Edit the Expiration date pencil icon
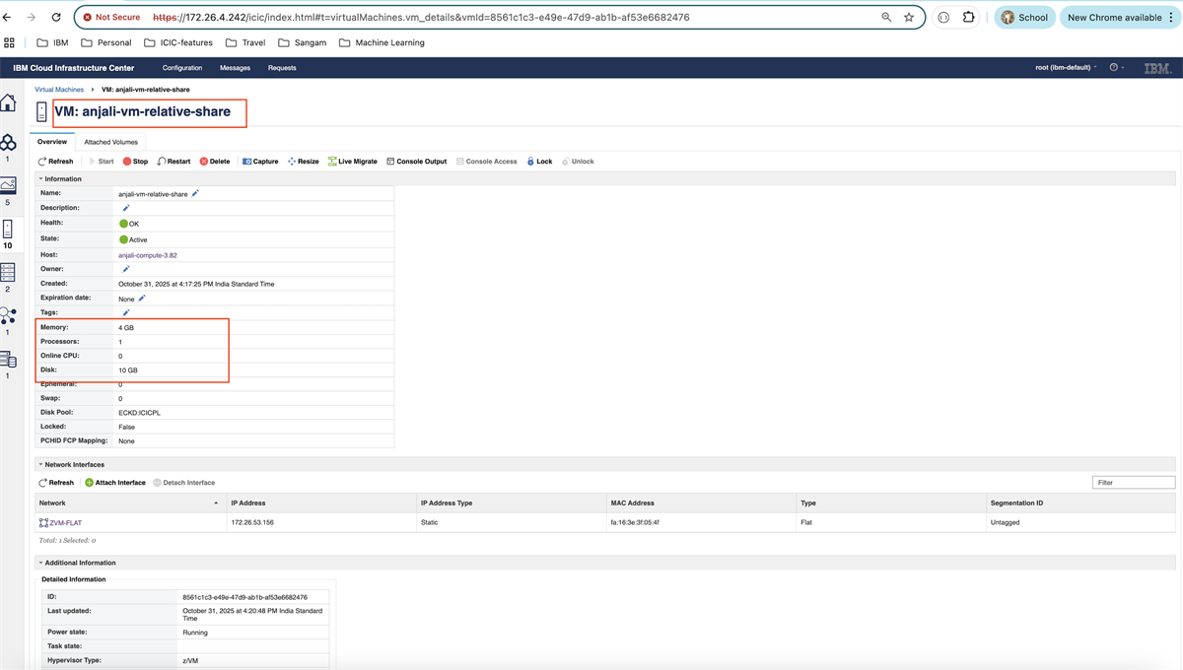 pos(142,298)
